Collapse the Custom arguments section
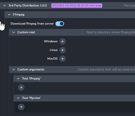The image size is (135, 116). point(14,70)
